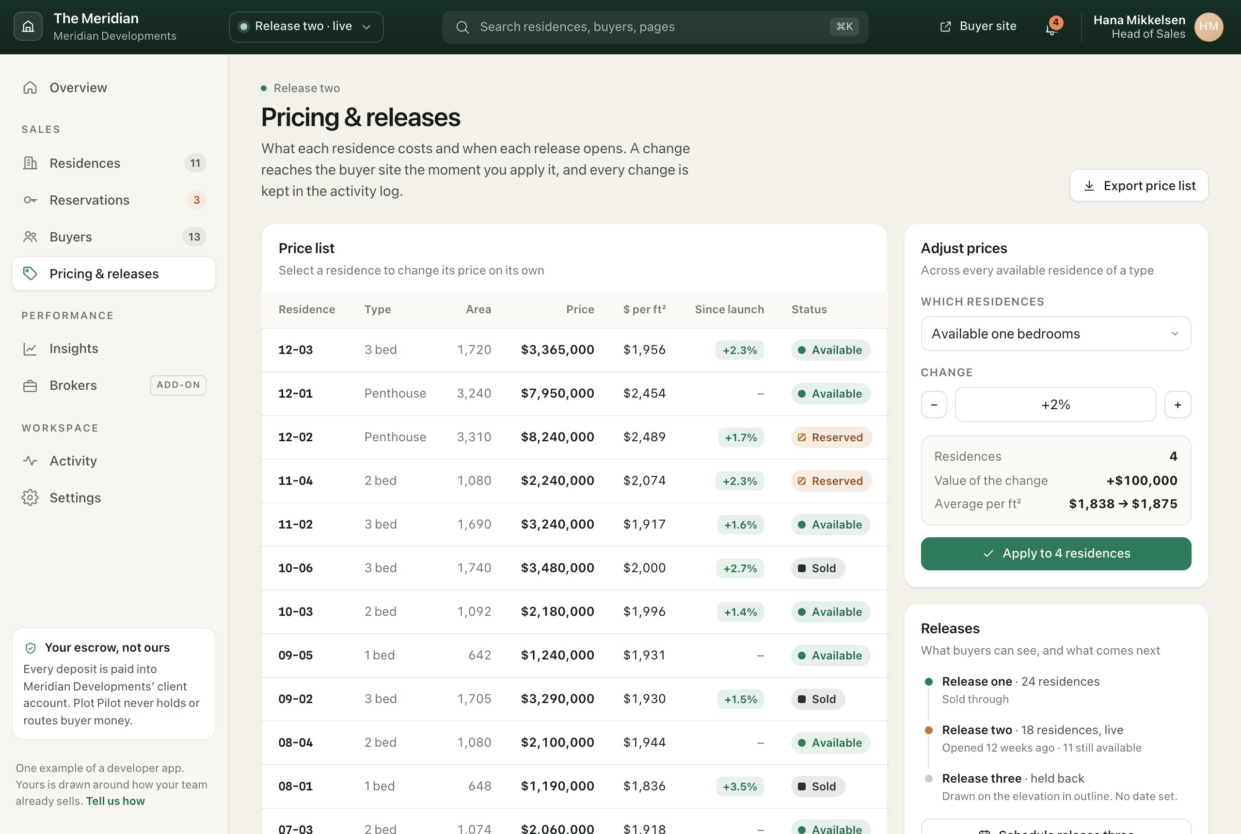Click The Meridian home logo icon
The height and width of the screenshot is (834, 1241).
(28, 27)
